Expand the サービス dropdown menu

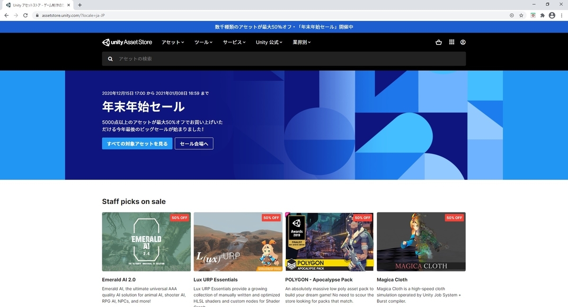(234, 43)
